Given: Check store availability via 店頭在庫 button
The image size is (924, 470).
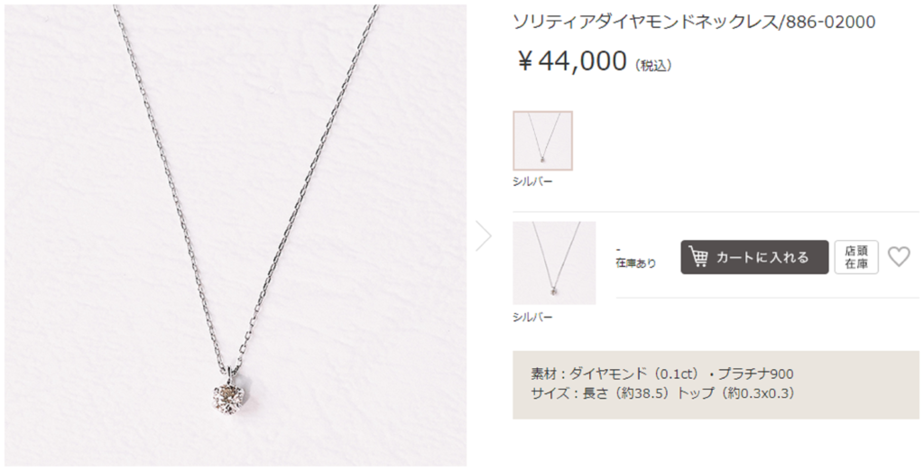Looking at the screenshot, I should pos(856,257).
